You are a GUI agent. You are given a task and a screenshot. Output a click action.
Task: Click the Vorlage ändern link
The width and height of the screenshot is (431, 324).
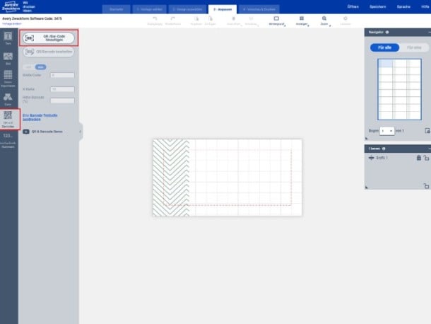coord(12,23)
